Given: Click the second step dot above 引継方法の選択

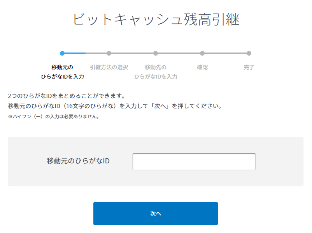Looking at the screenshot, I should (109, 53).
